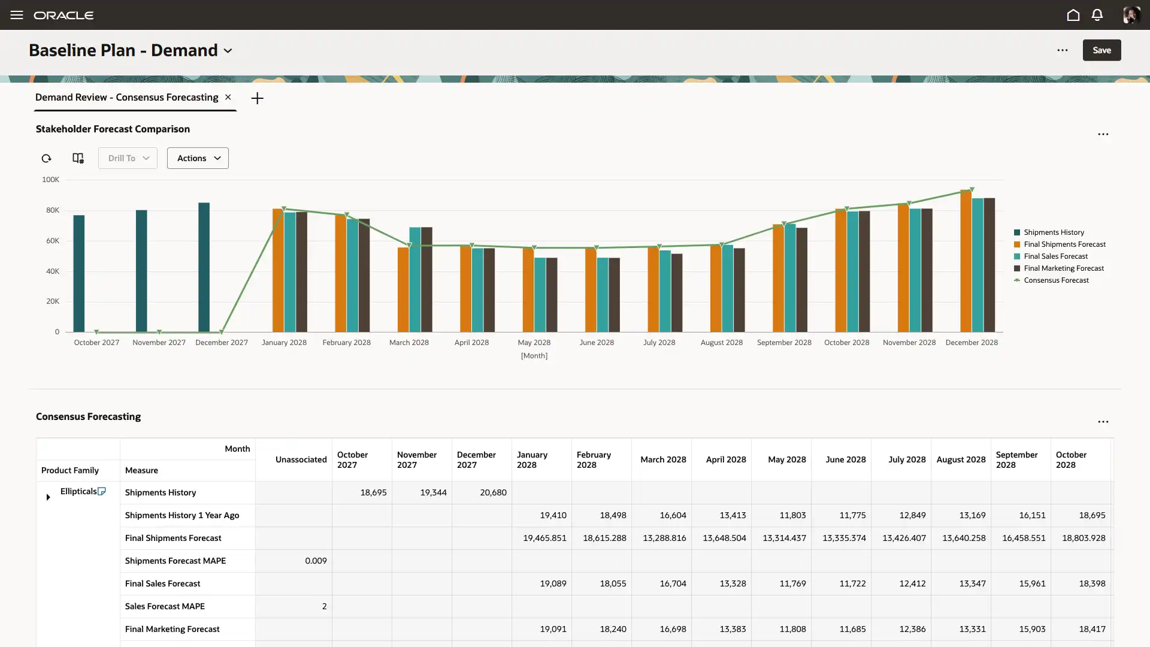Open the note icon beside Ellipticals
The image size is (1150, 647).
(x=102, y=491)
